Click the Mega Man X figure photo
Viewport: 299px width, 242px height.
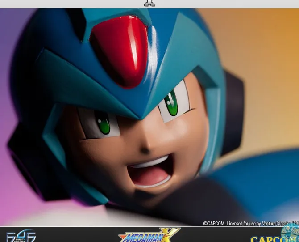point(149,117)
